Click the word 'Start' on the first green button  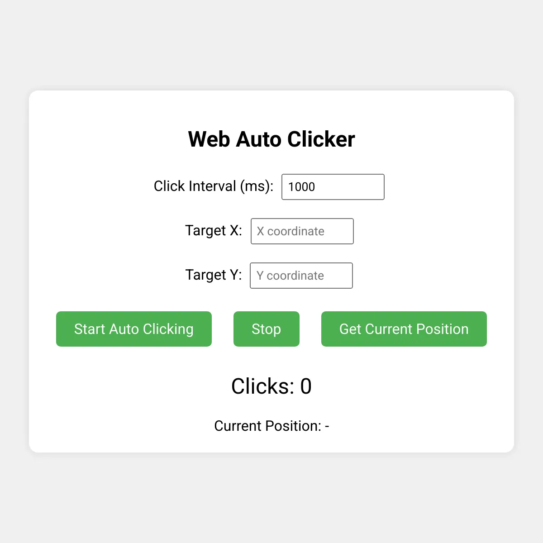coord(90,329)
